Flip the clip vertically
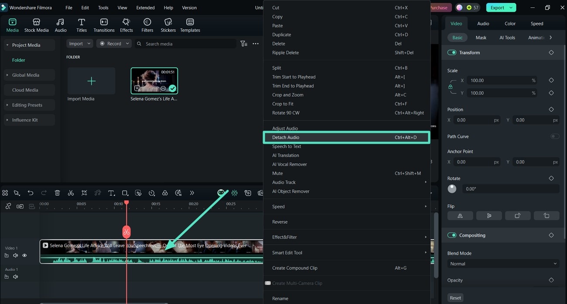Viewport: 567px width, 304px height. (x=489, y=216)
